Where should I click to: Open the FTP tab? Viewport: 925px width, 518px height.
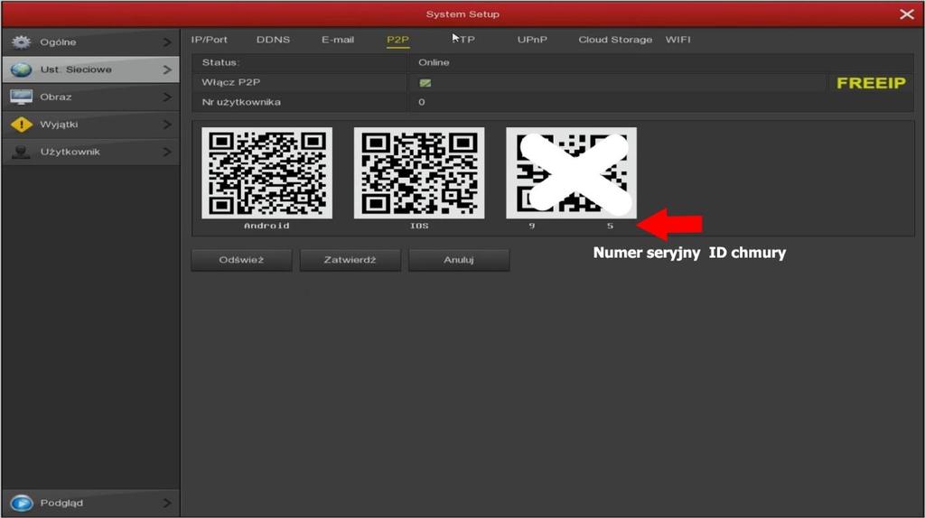pyautogui.click(x=463, y=40)
